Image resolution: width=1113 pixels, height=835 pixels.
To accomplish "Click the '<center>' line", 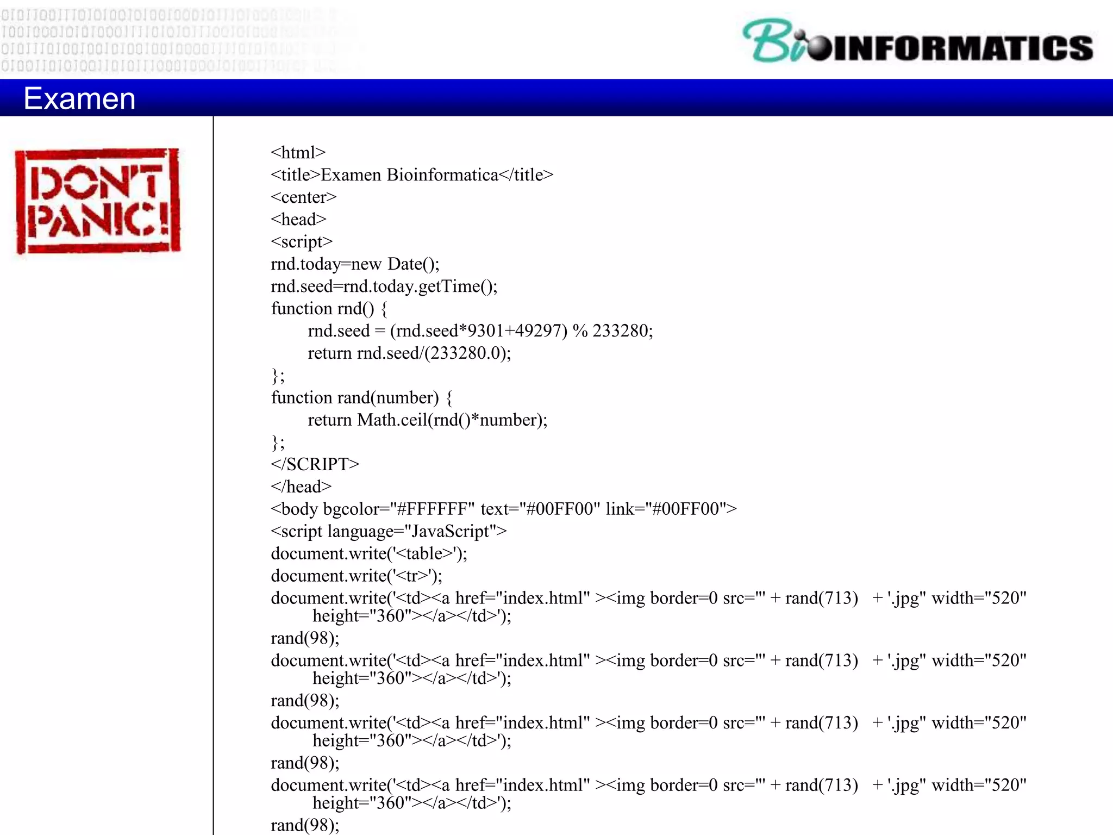I will (x=304, y=197).
